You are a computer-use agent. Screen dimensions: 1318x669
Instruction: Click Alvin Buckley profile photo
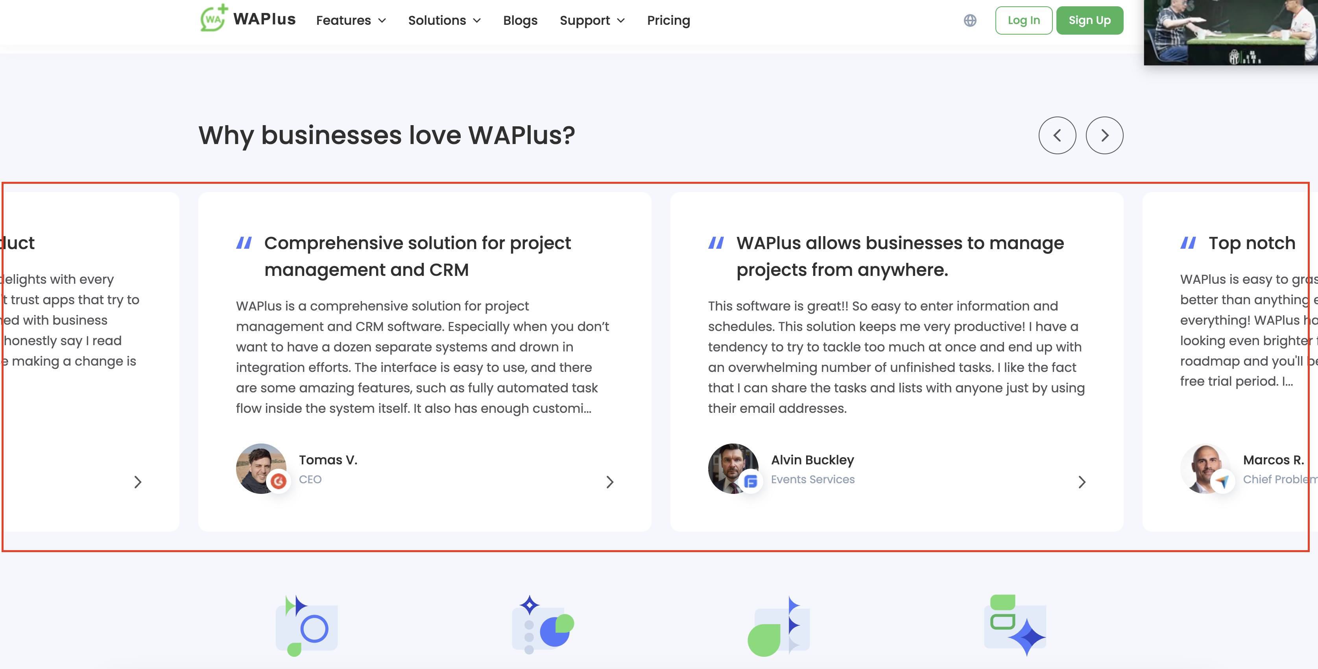coord(733,468)
